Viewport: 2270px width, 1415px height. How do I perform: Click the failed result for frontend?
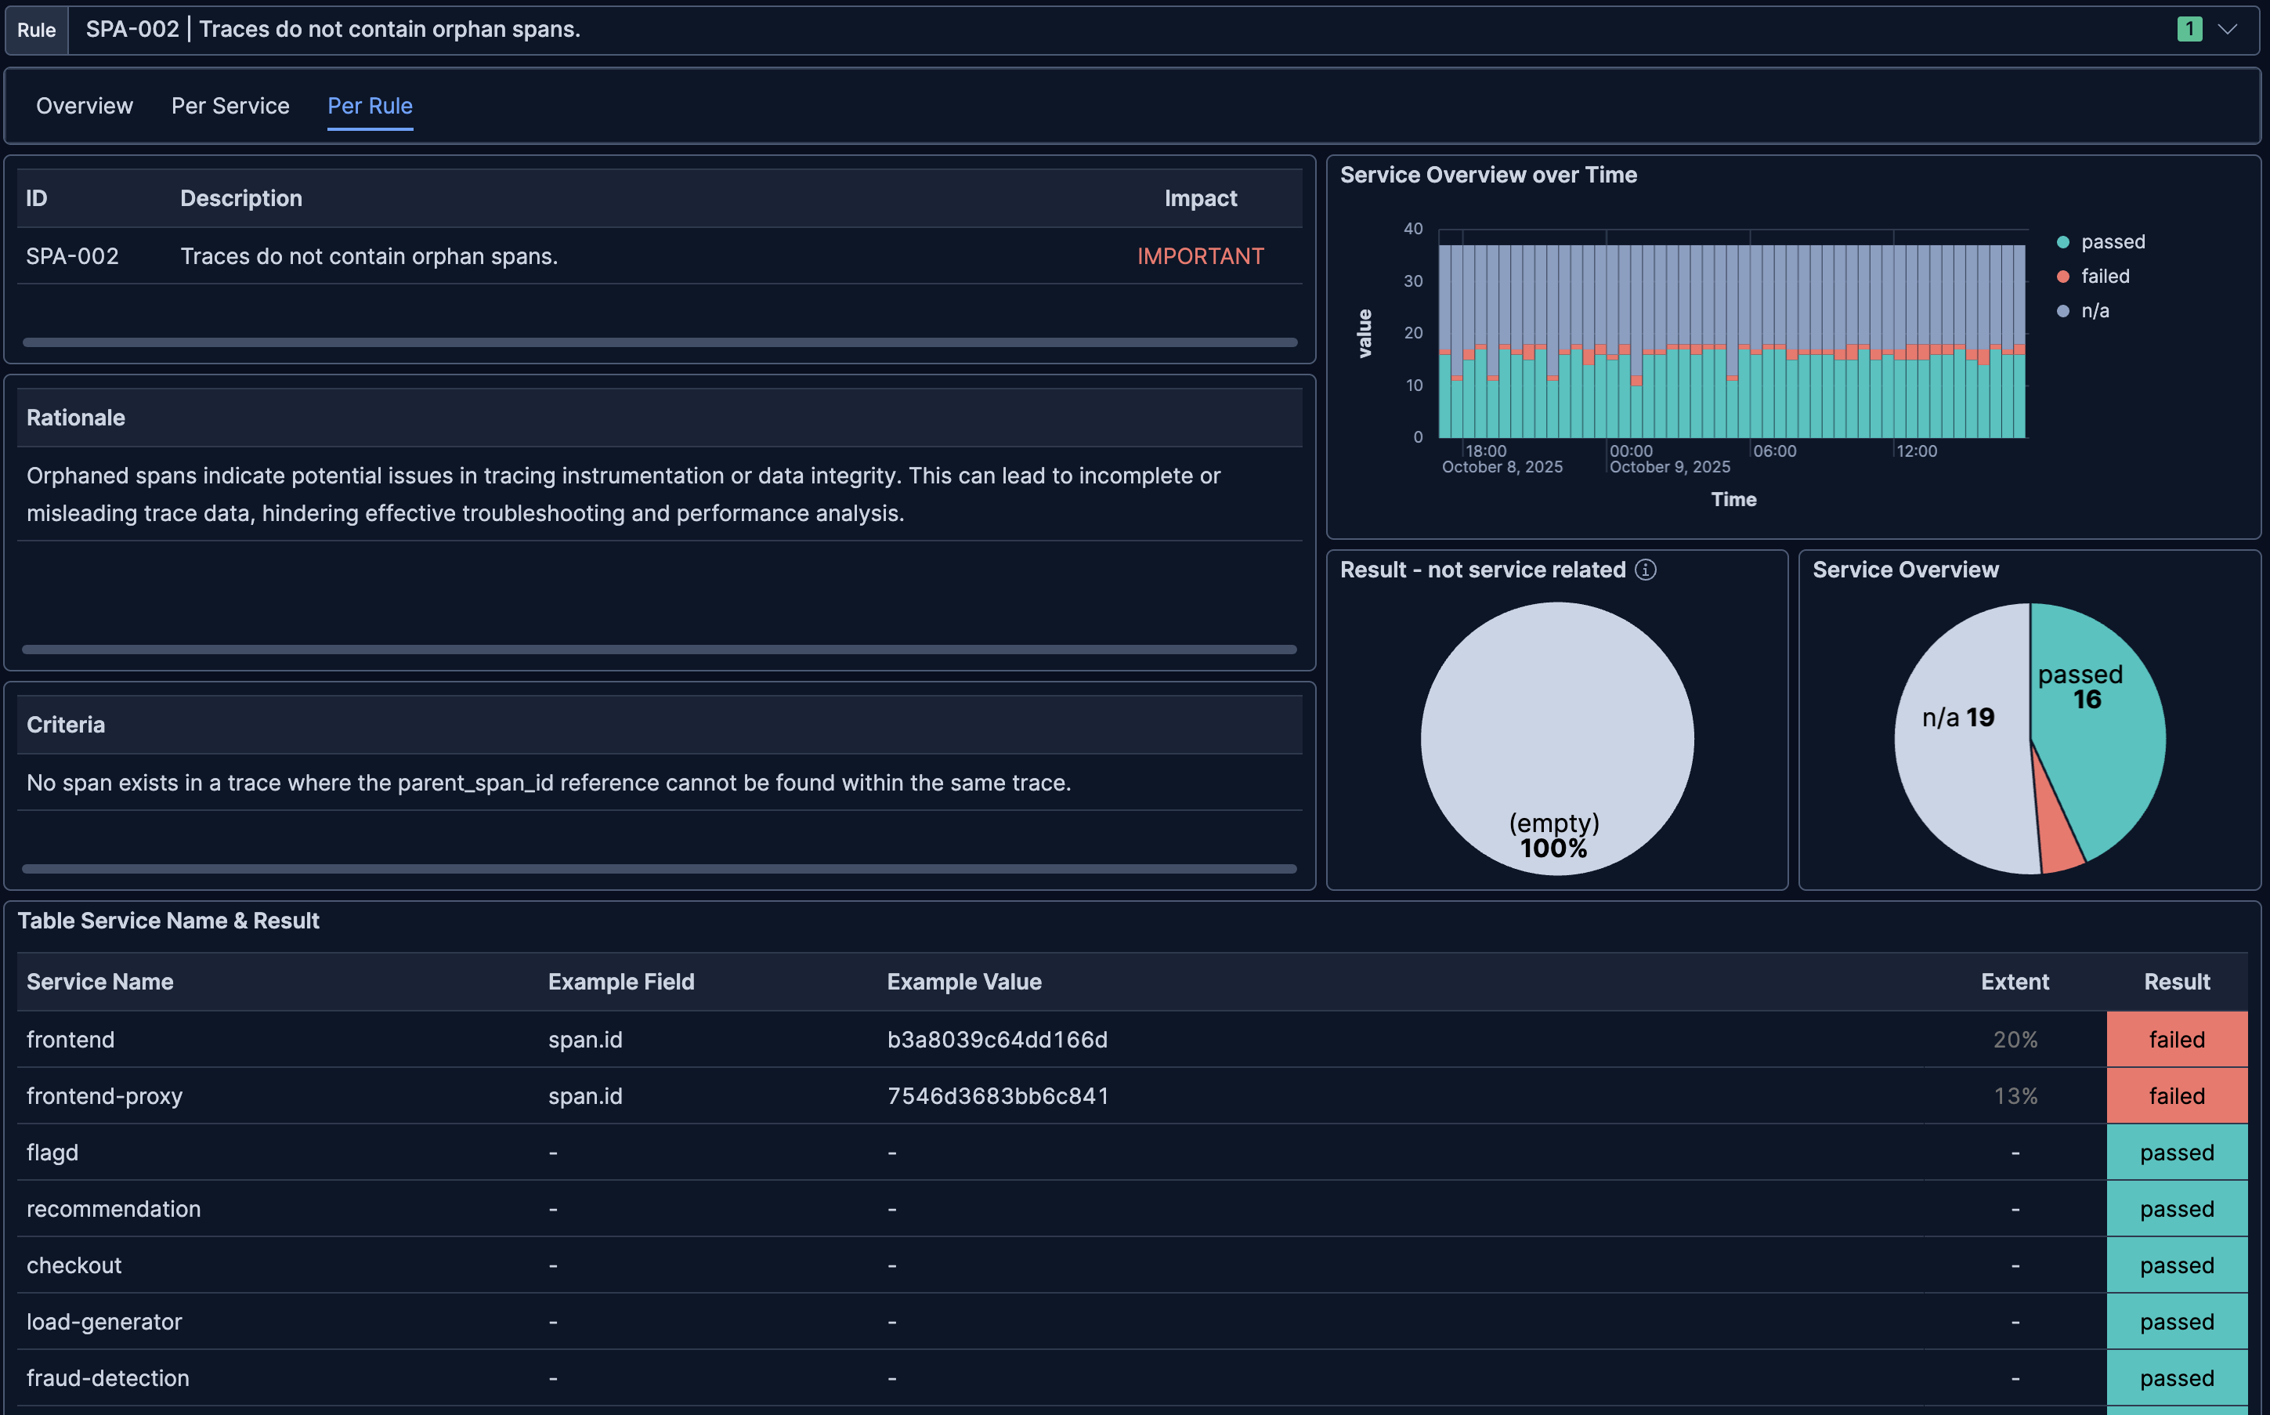pyautogui.click(x=2177, y=1040)
